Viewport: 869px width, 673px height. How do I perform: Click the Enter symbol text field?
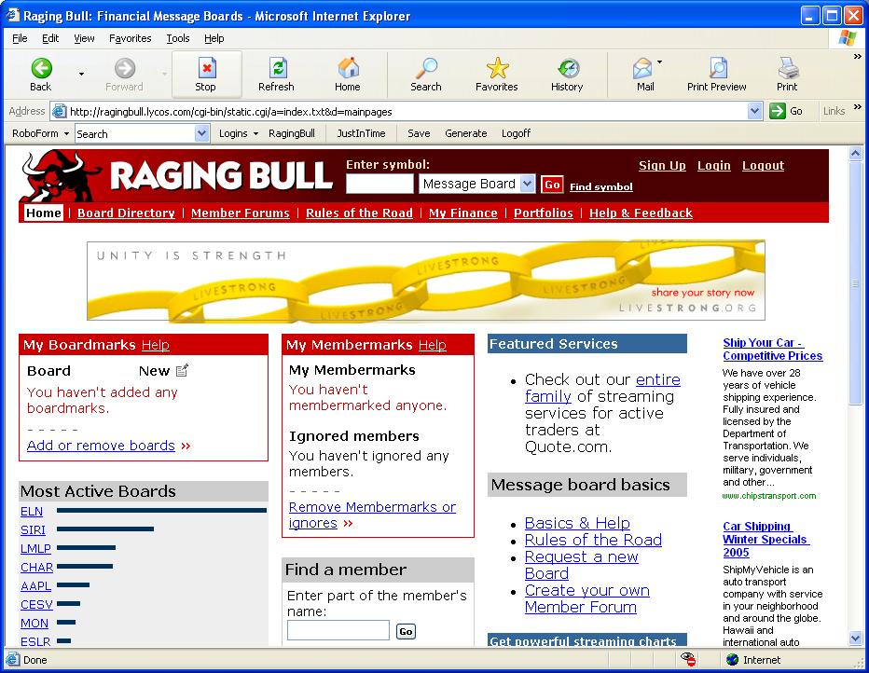coord(379,185)
